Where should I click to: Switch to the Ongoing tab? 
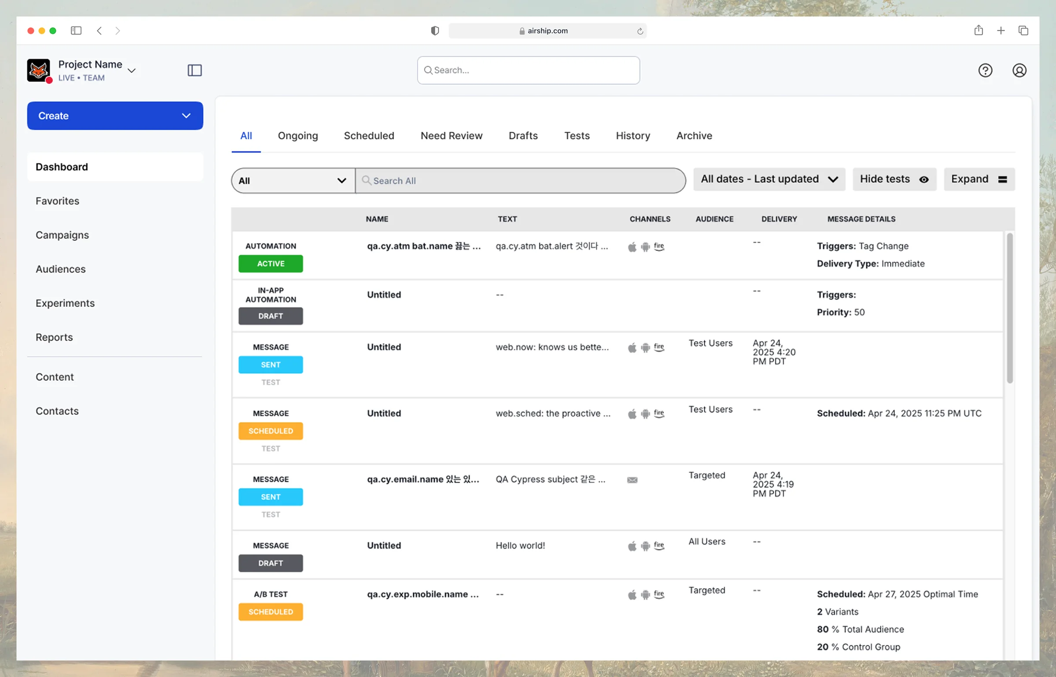point(298,135)
